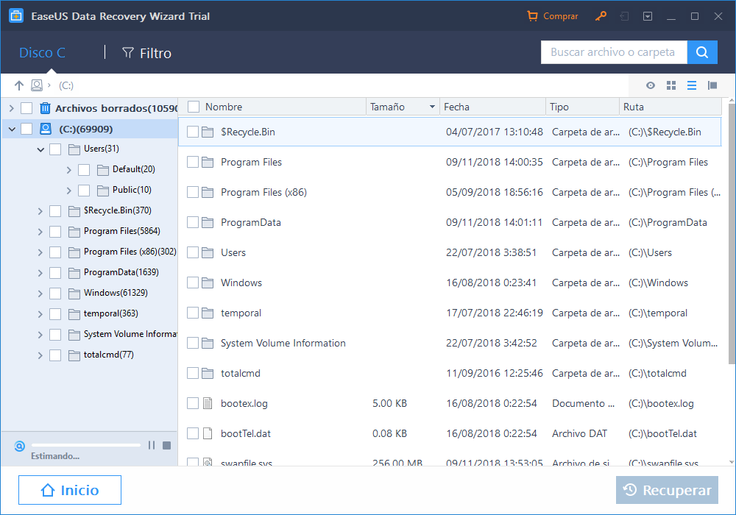Screen dimensions: 736x515
Task: Click the Inicio home button
Action: pos(70,490)
